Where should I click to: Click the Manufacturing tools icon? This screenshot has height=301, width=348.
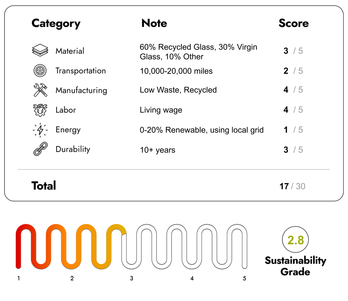tap(40, 90)
